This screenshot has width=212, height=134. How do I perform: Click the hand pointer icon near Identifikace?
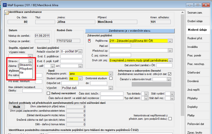click(x=7, y=13)
